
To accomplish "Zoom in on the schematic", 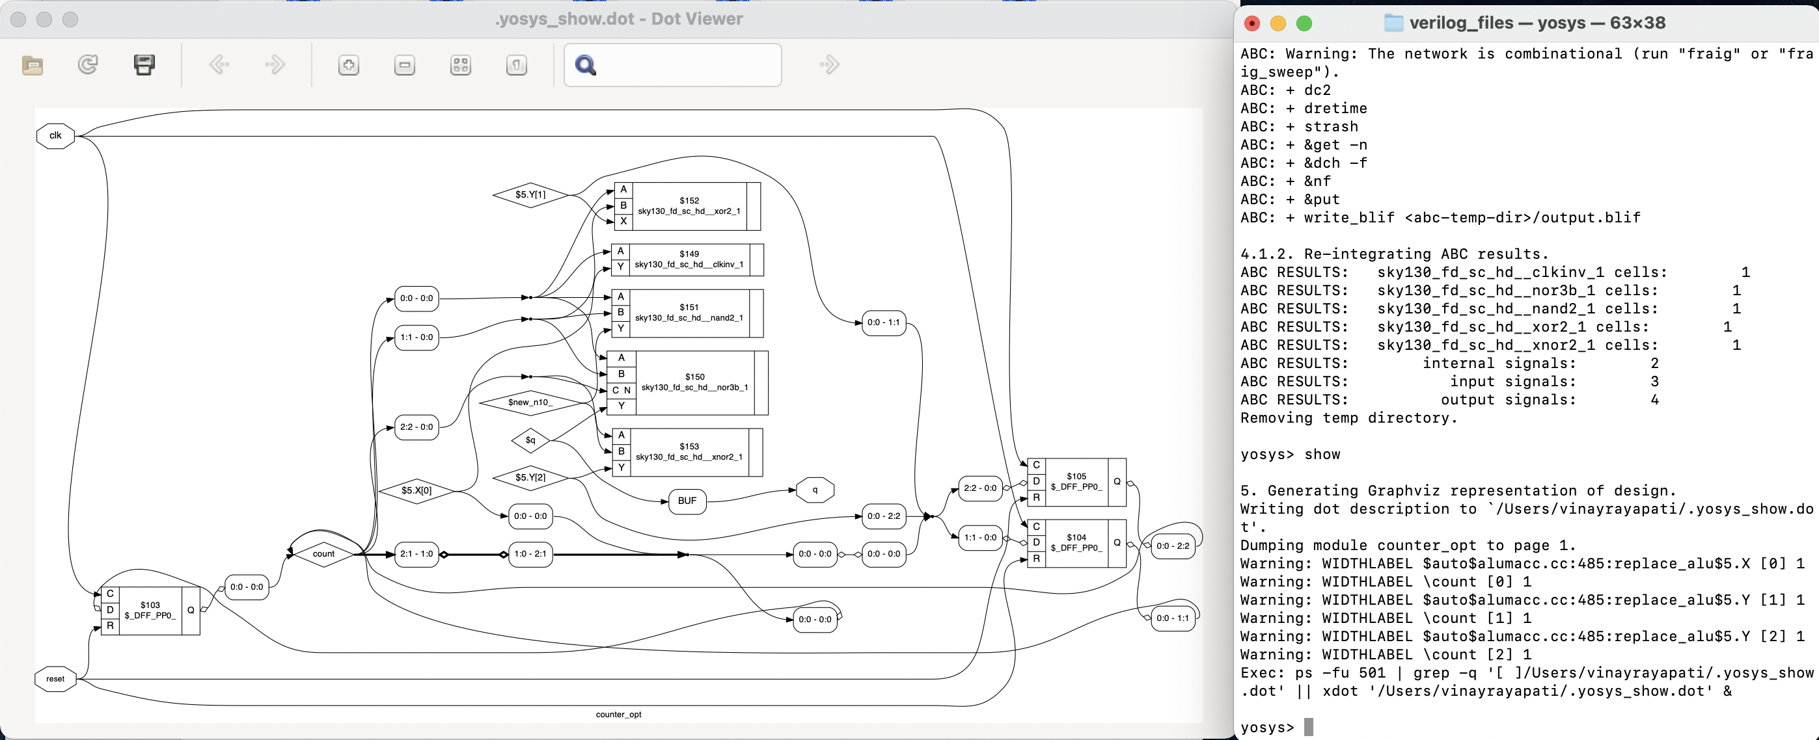I will pos(349,64).
